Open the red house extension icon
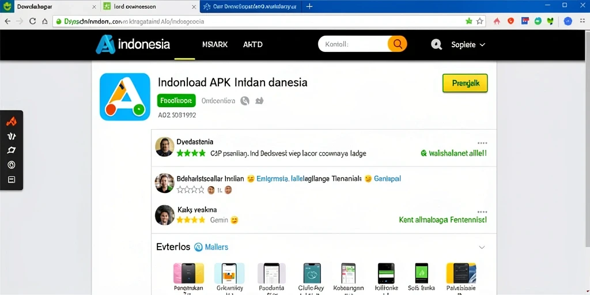 [497, 21]
